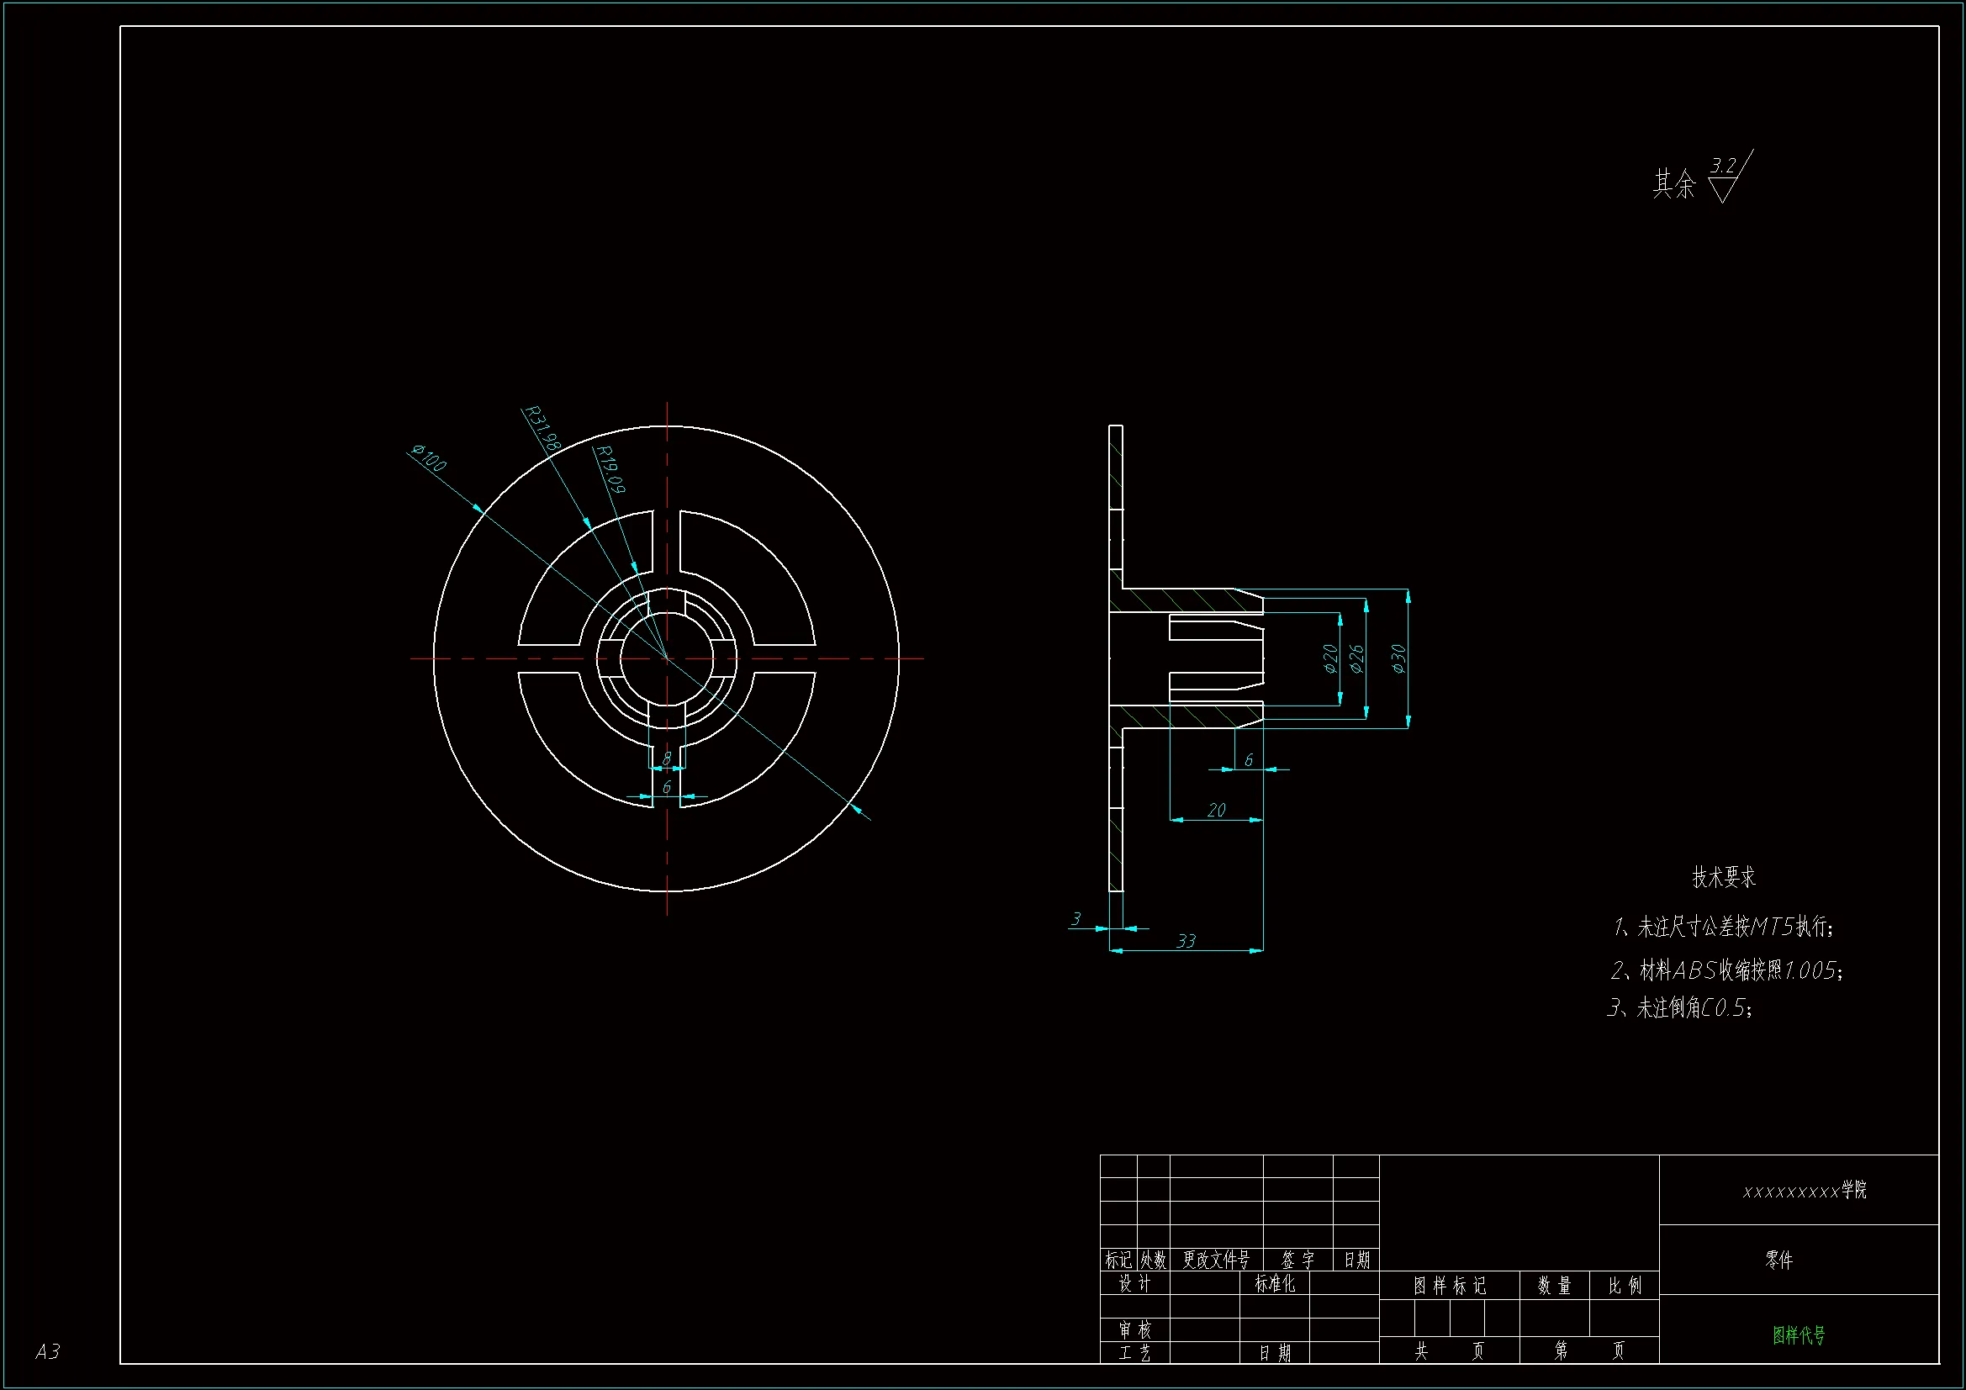Click the Ø30 dimension in section view
This screenshot has height=1390, width=1966.
[x=1398, y=658]
